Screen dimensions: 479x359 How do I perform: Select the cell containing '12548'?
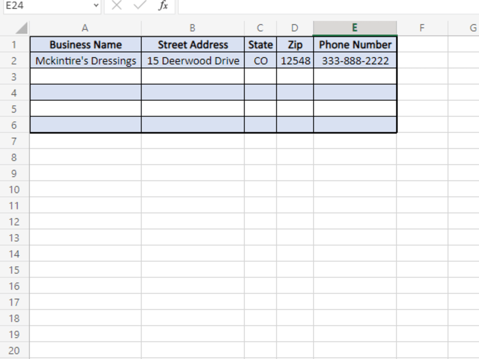(295, 60)
